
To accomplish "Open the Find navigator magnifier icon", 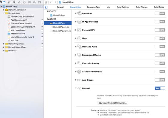I will tap(14, 2).
